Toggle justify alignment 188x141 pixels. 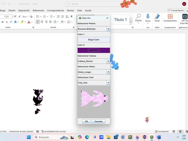click(50, 22)
